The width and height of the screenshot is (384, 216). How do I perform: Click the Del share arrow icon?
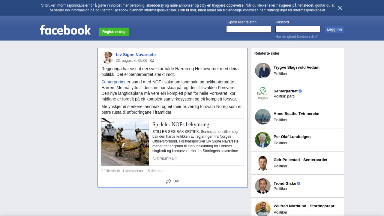(169, 181)
